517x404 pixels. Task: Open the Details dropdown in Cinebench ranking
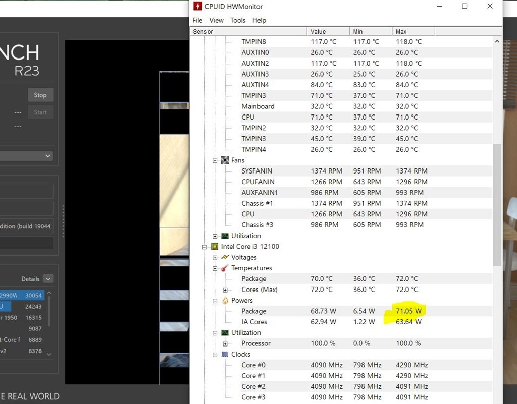point(48,279)
